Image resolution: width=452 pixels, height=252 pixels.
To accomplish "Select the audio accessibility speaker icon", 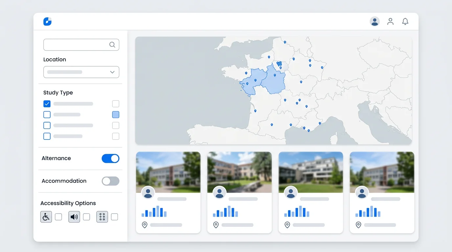I will (x=74, y=217).
